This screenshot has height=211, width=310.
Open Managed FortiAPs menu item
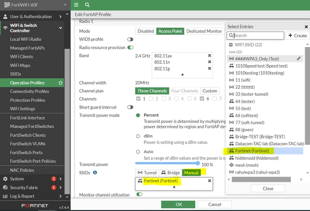coord(27,48)
